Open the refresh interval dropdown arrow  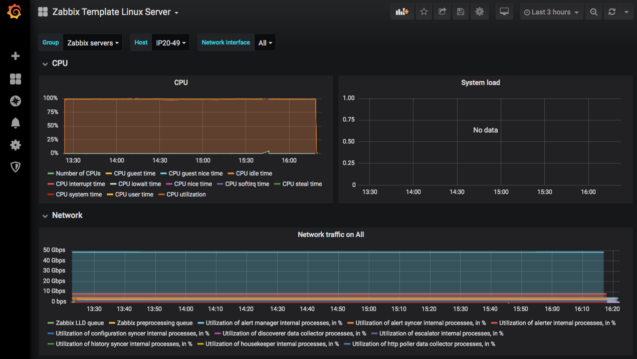tap(626, 12)
